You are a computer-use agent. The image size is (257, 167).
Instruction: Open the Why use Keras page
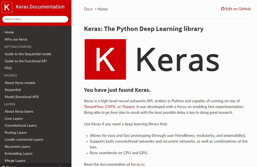pos(16,39)
